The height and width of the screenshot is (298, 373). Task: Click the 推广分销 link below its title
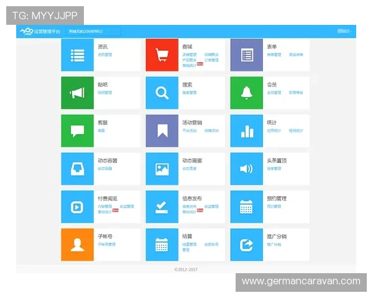point(274,245)
